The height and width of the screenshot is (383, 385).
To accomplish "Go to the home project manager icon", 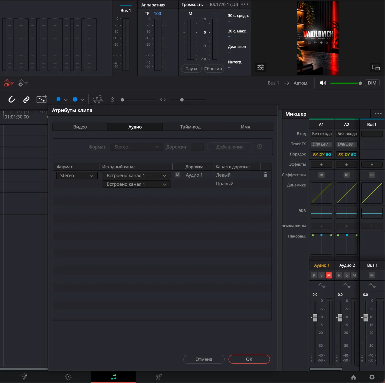I will coord(354,377).
